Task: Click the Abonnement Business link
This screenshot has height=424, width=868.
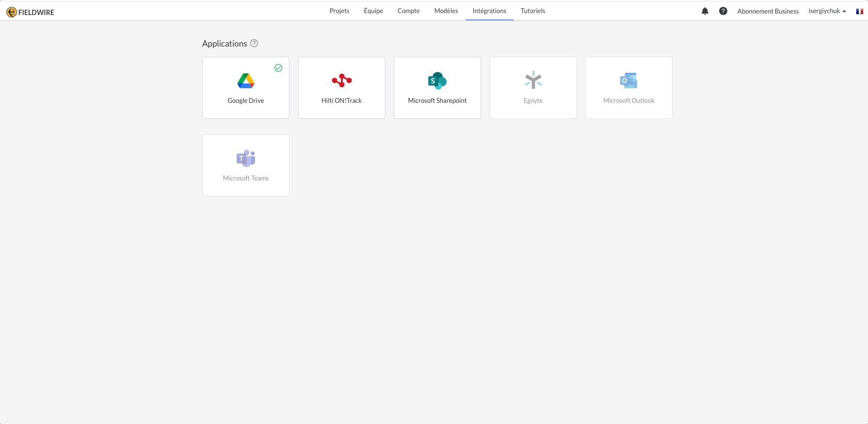Action: tap(768, 11)
